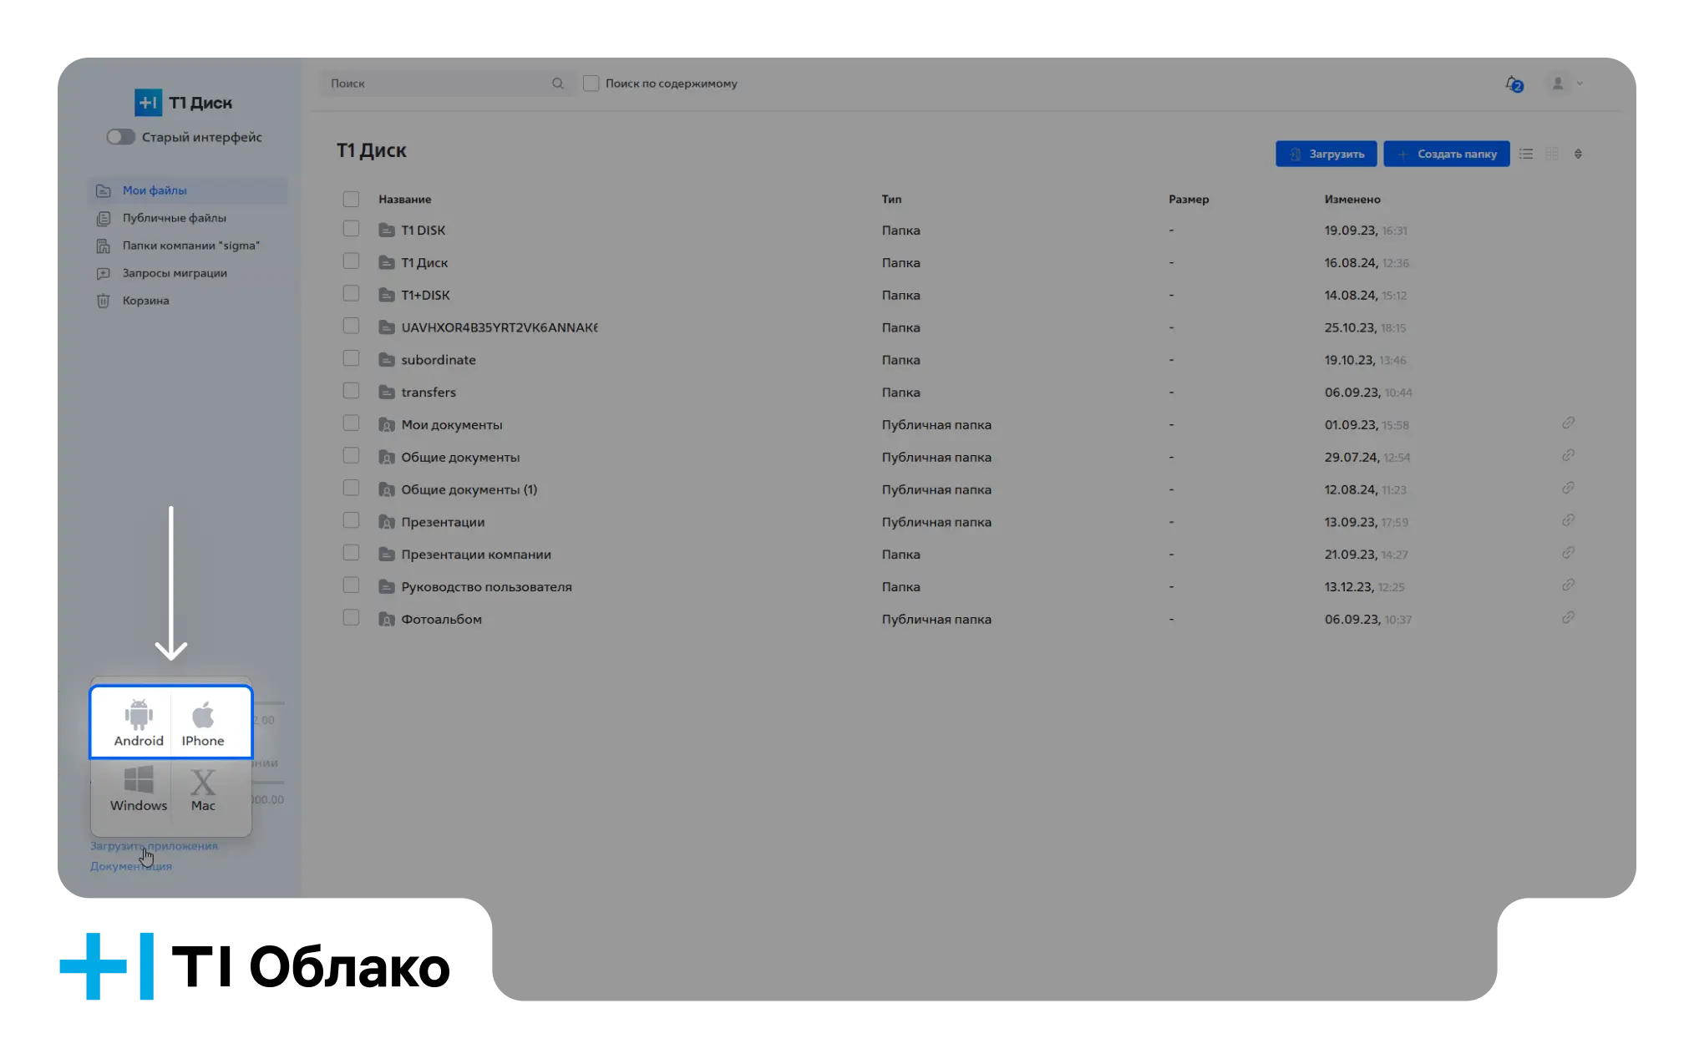1694x1059 pixels.
Task: Open the Руководство пользователя folder
Action: pos(486,587)
